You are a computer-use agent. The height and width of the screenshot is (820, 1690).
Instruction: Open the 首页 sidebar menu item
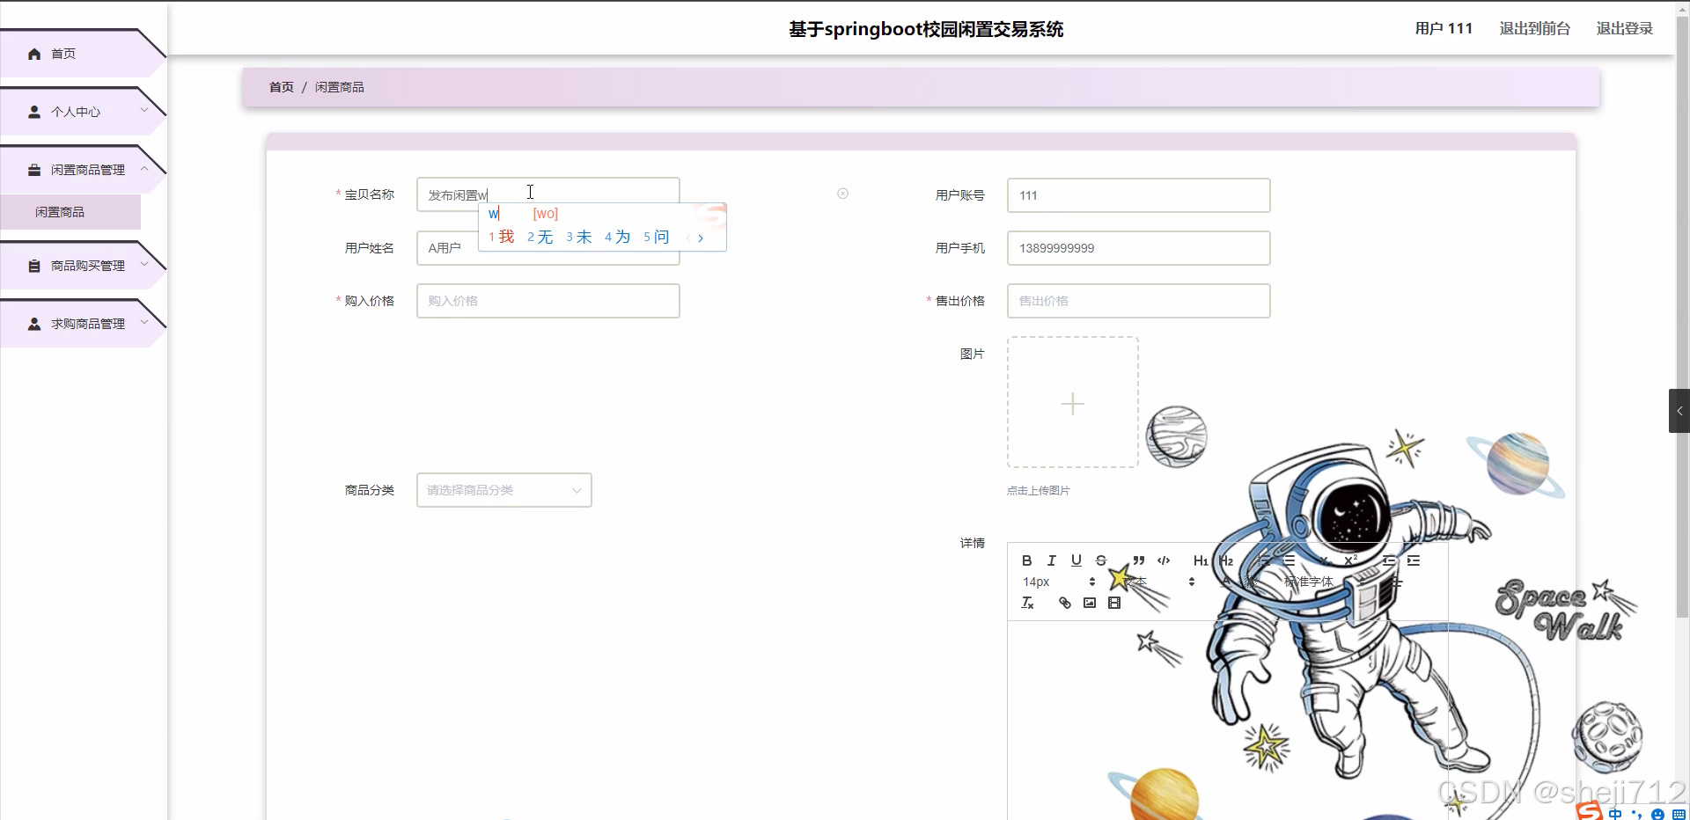pos(83,54)
